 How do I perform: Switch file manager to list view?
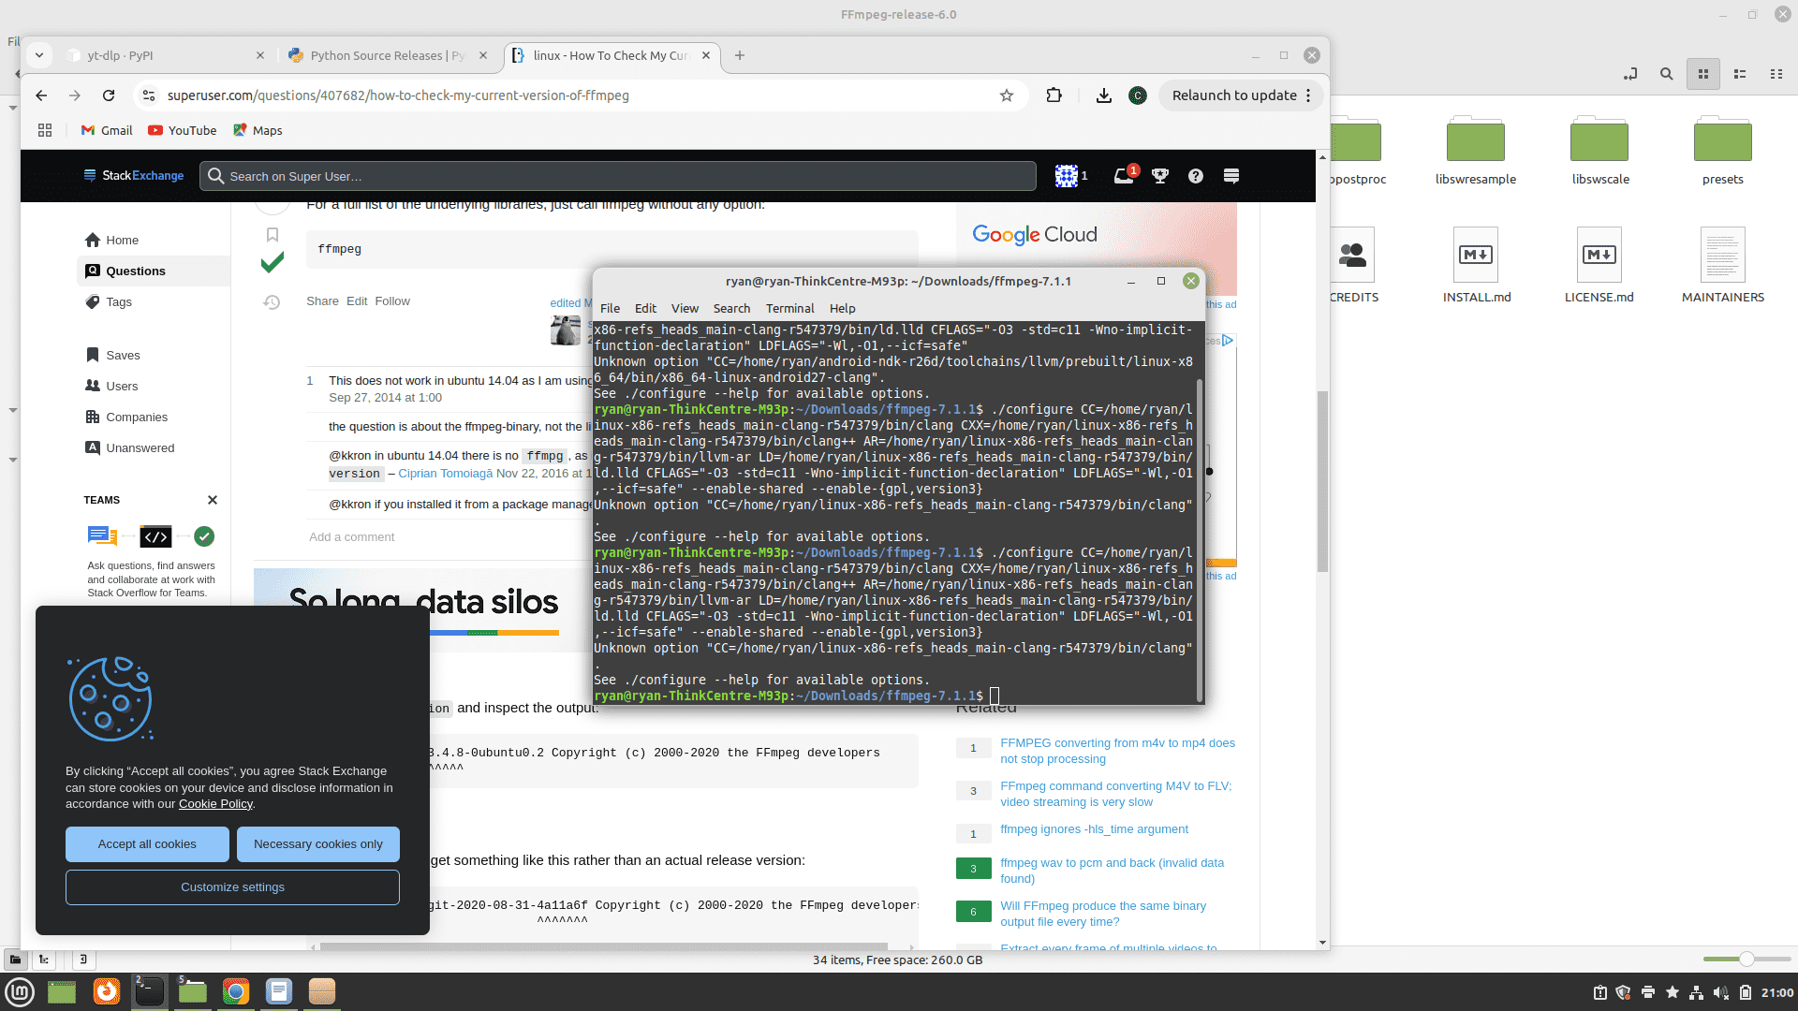tap(1740, 74)
